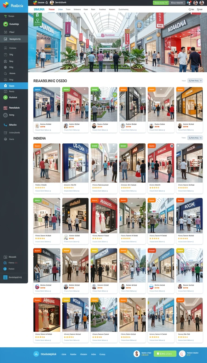This screenshot has width=207, height=363.
Task: Click the star rating under the DESONA card
Action: click(x=69, y=187)
